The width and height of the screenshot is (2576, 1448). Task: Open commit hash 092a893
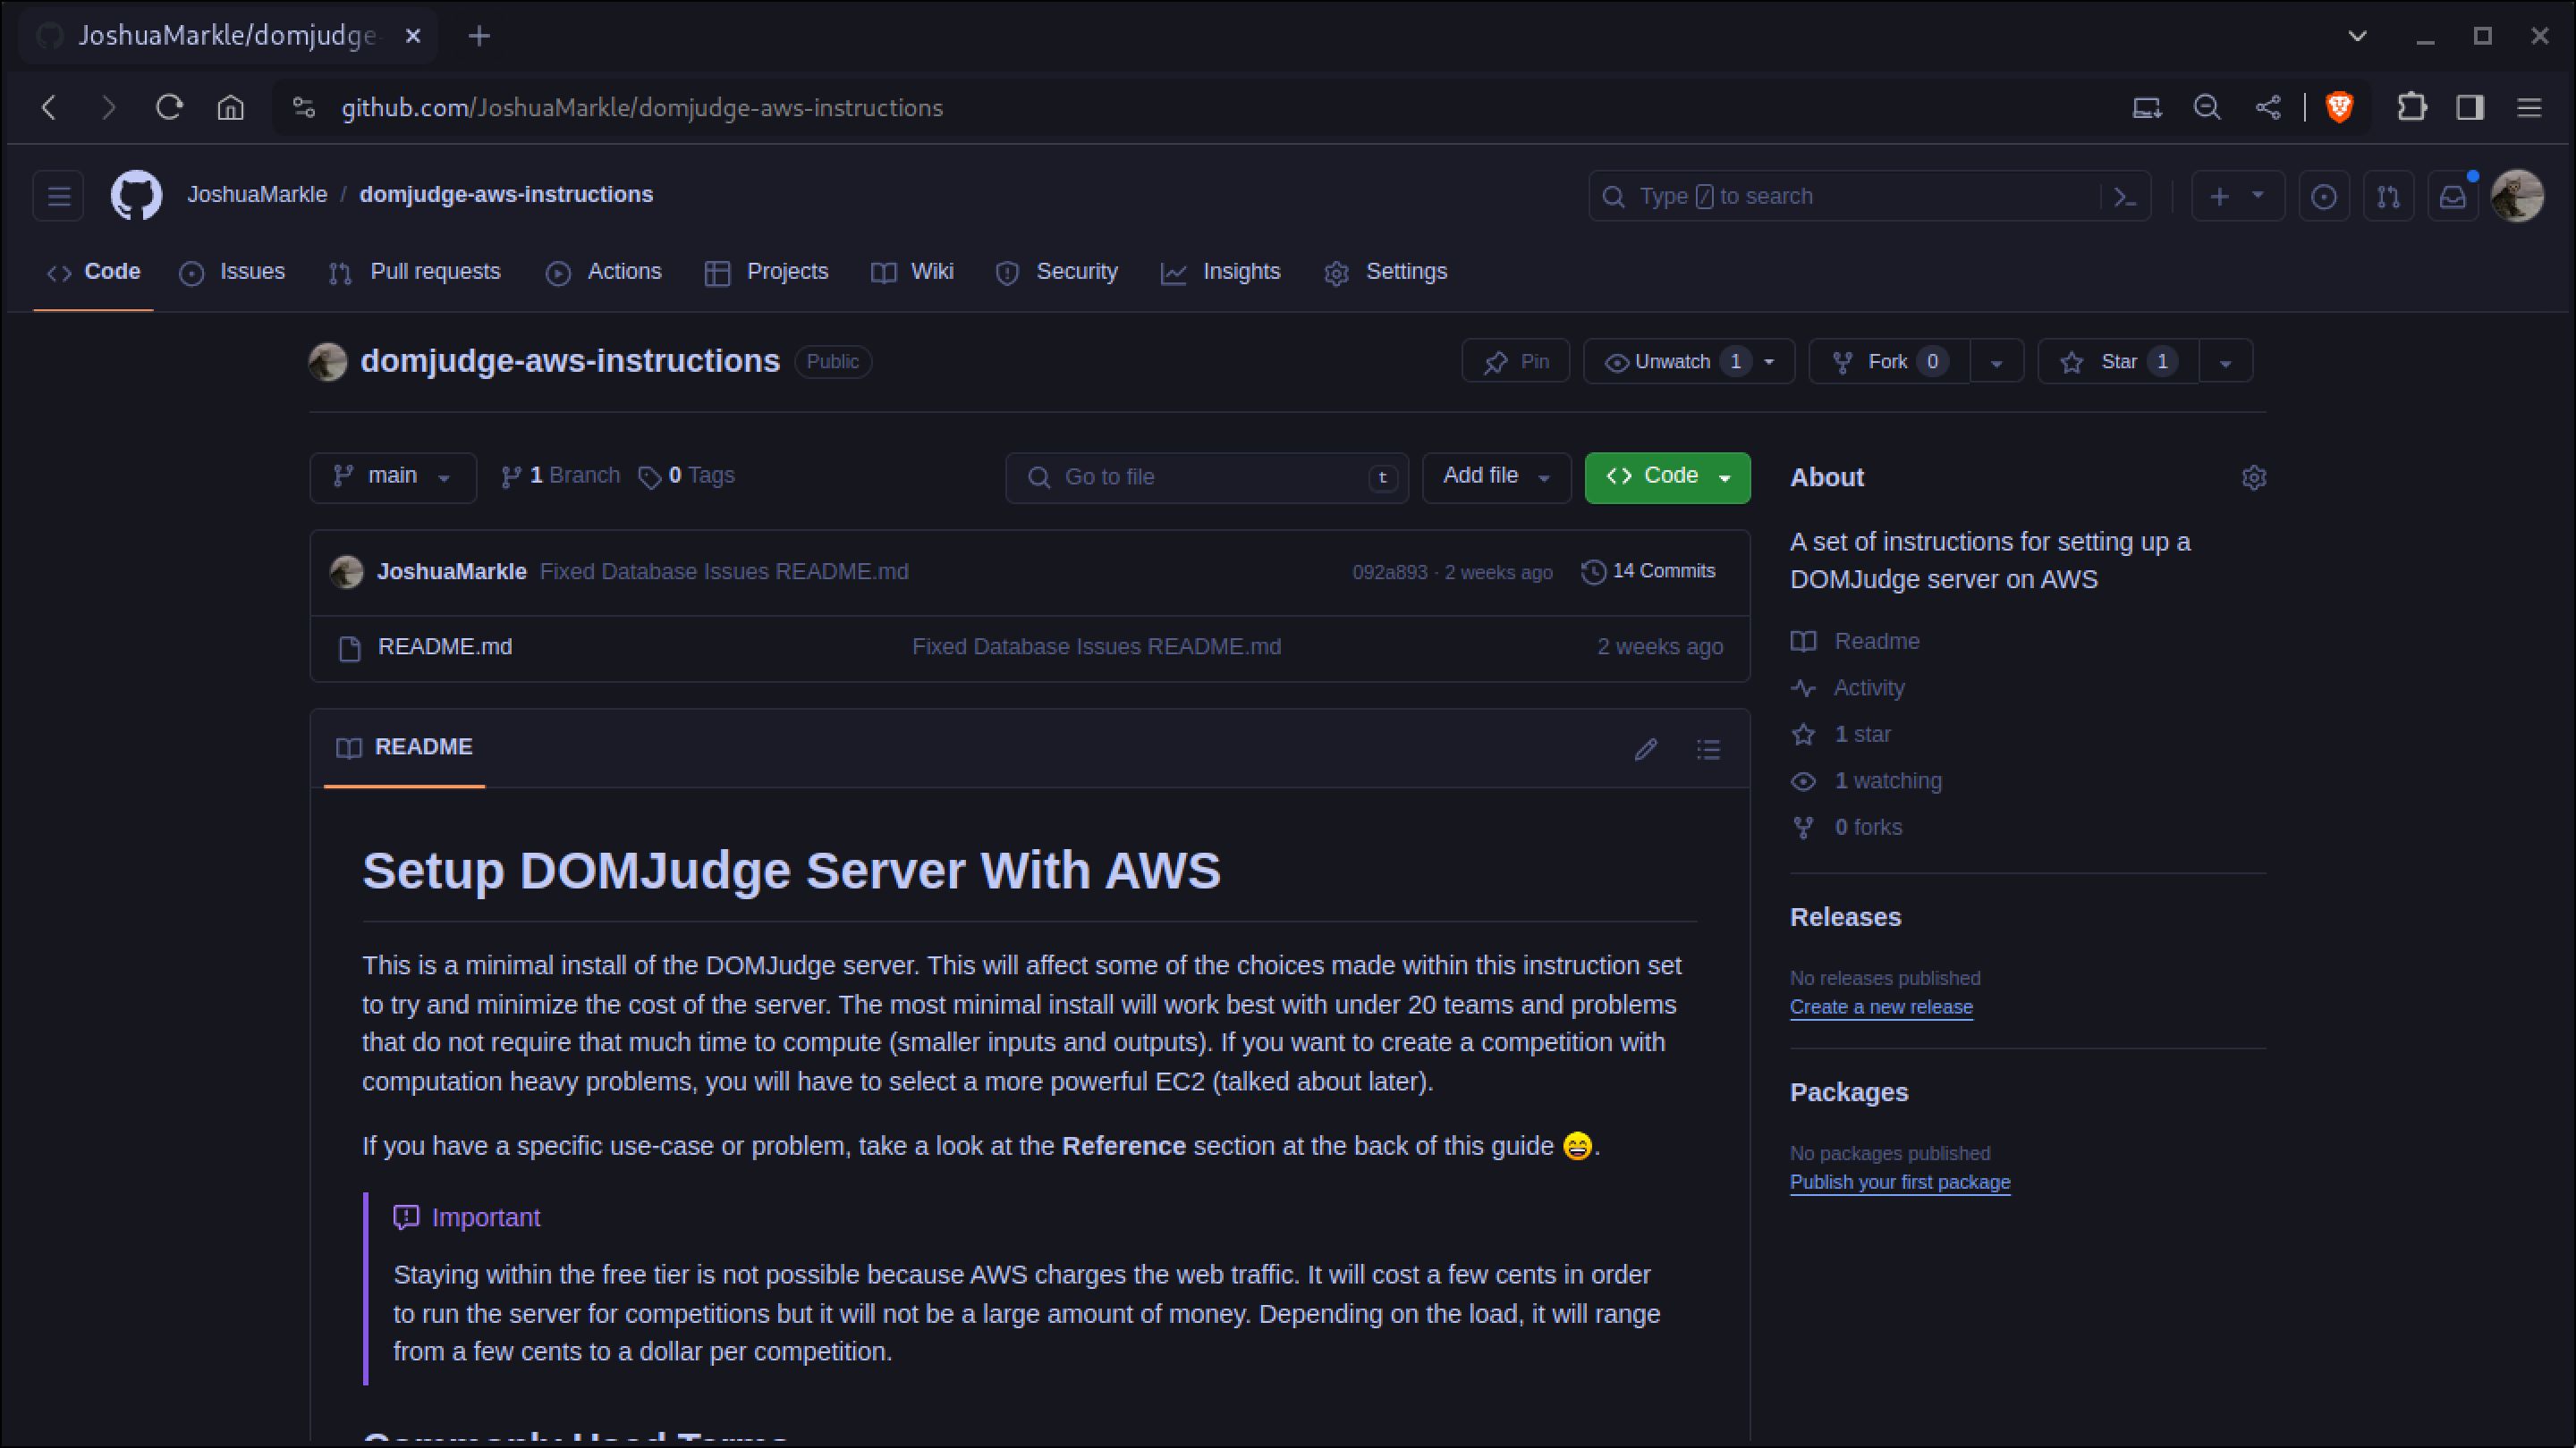tap(1390, 573)
